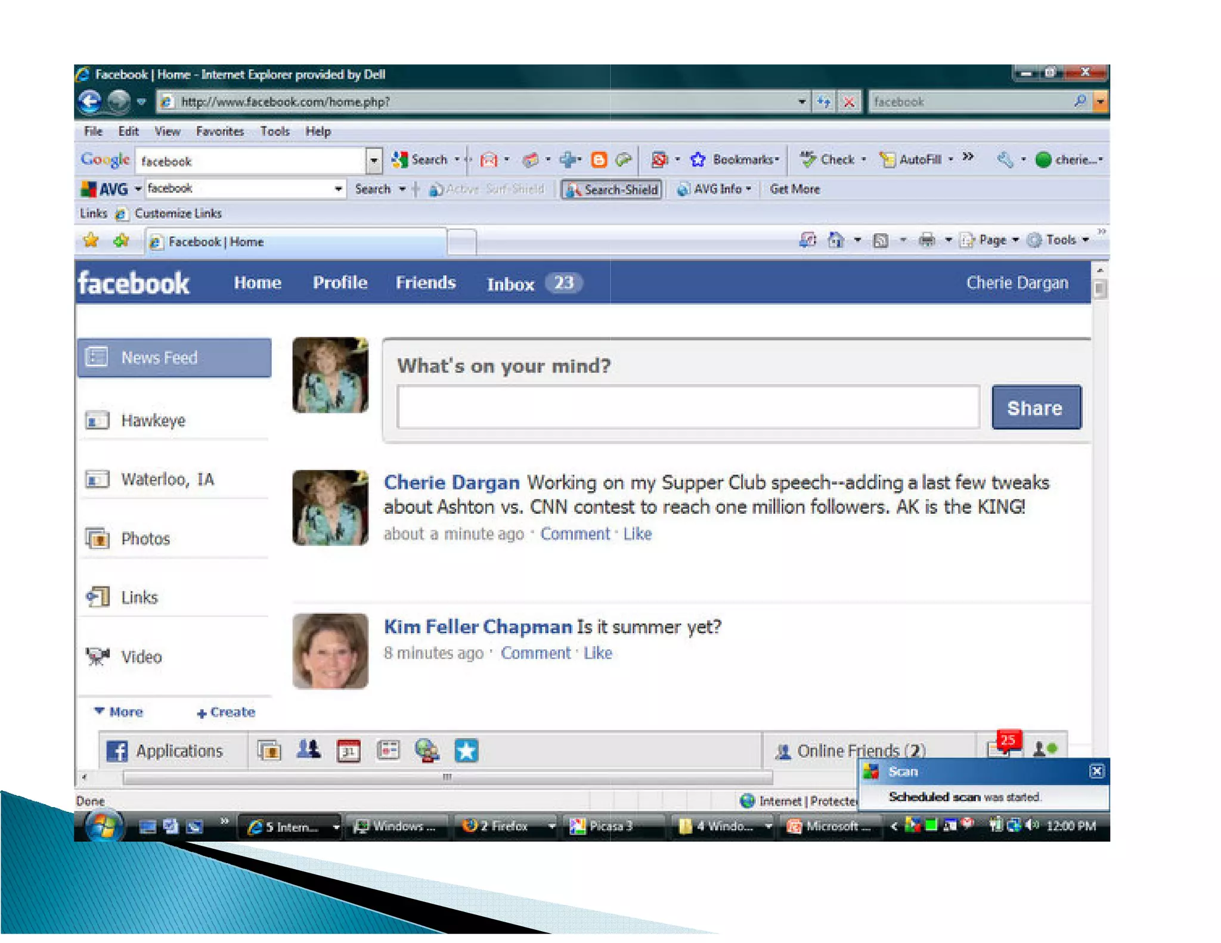Toggle the AVG Search-Shield button

pyautogui.click(x=612, y=190)
